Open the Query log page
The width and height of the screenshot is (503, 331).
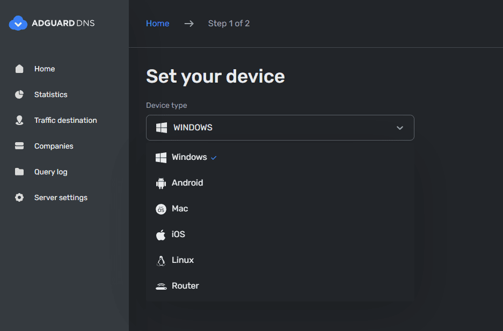(x=50, y=172)
